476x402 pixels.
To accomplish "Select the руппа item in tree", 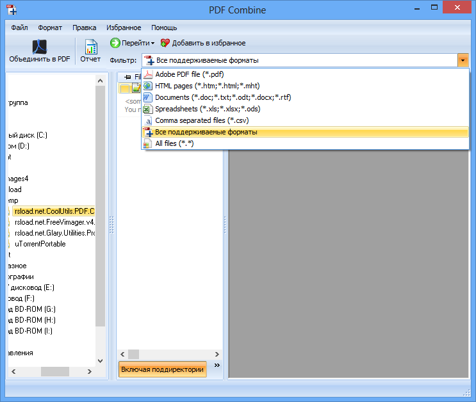I will click(17, 102).
